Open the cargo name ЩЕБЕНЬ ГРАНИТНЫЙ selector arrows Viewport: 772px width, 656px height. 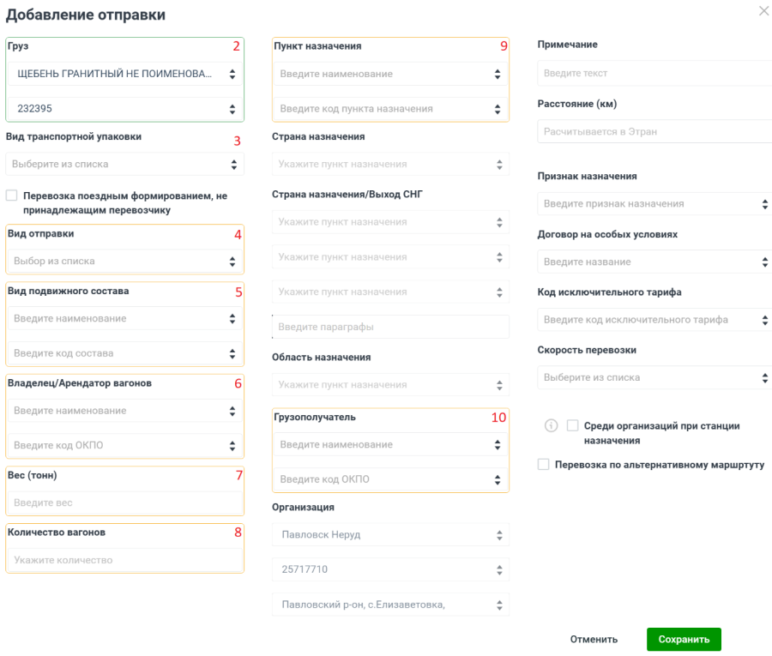(232, 75)
